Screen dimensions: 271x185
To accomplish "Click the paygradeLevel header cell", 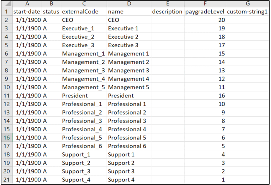I will tap(205, 12).
